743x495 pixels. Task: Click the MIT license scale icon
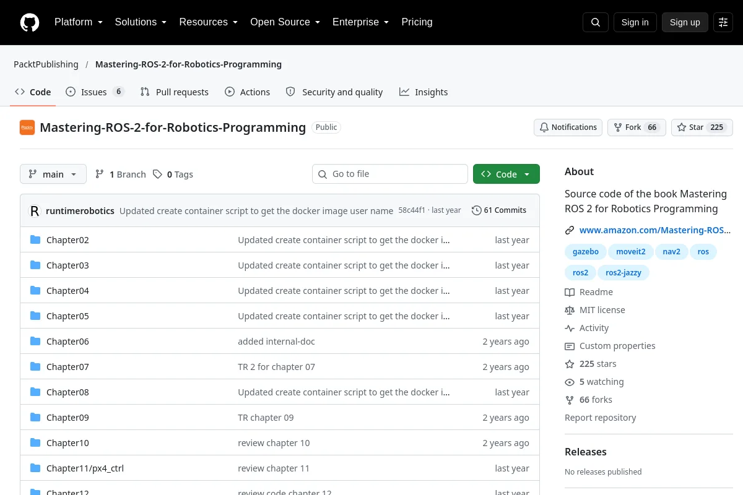click(x=570, y=310)
